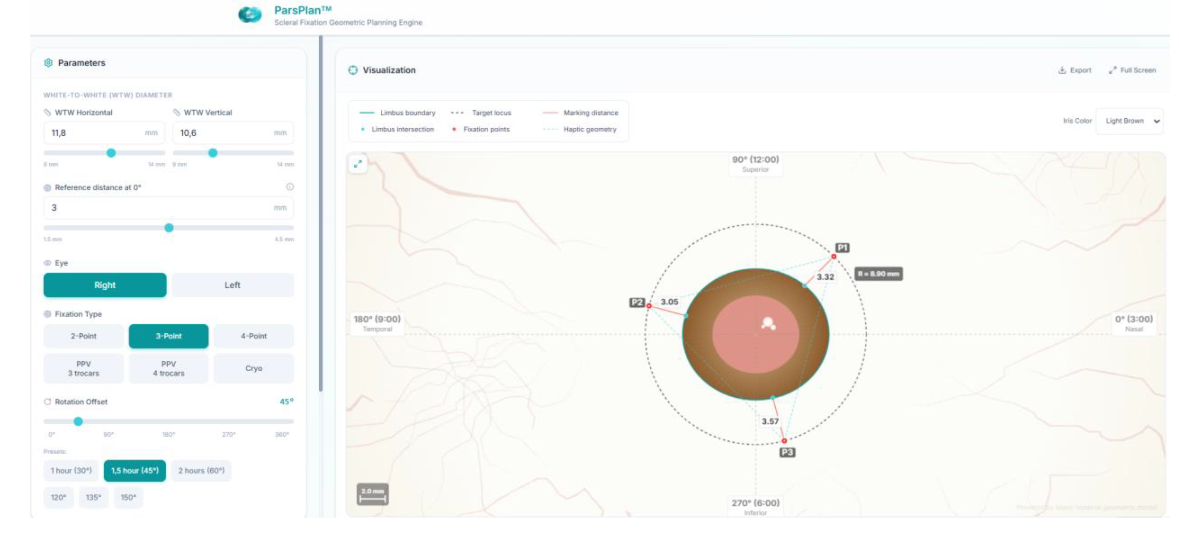Focus the WTW Horizontal input field
The image size is (1179, 533).
click(104, 133)
